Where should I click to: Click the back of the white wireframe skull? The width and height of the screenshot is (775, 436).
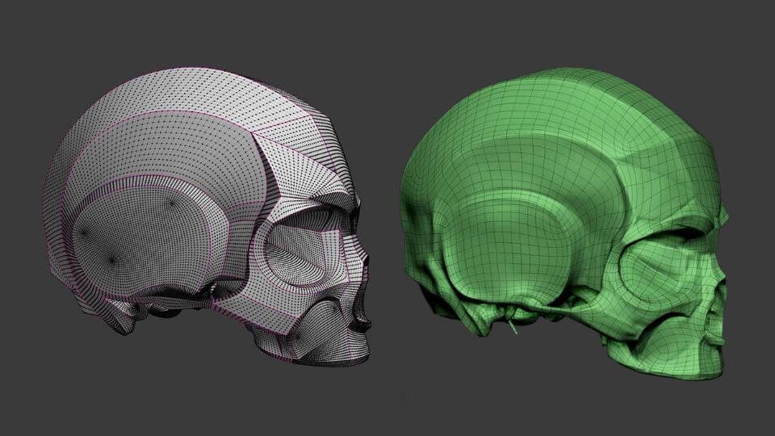point(65,202)
